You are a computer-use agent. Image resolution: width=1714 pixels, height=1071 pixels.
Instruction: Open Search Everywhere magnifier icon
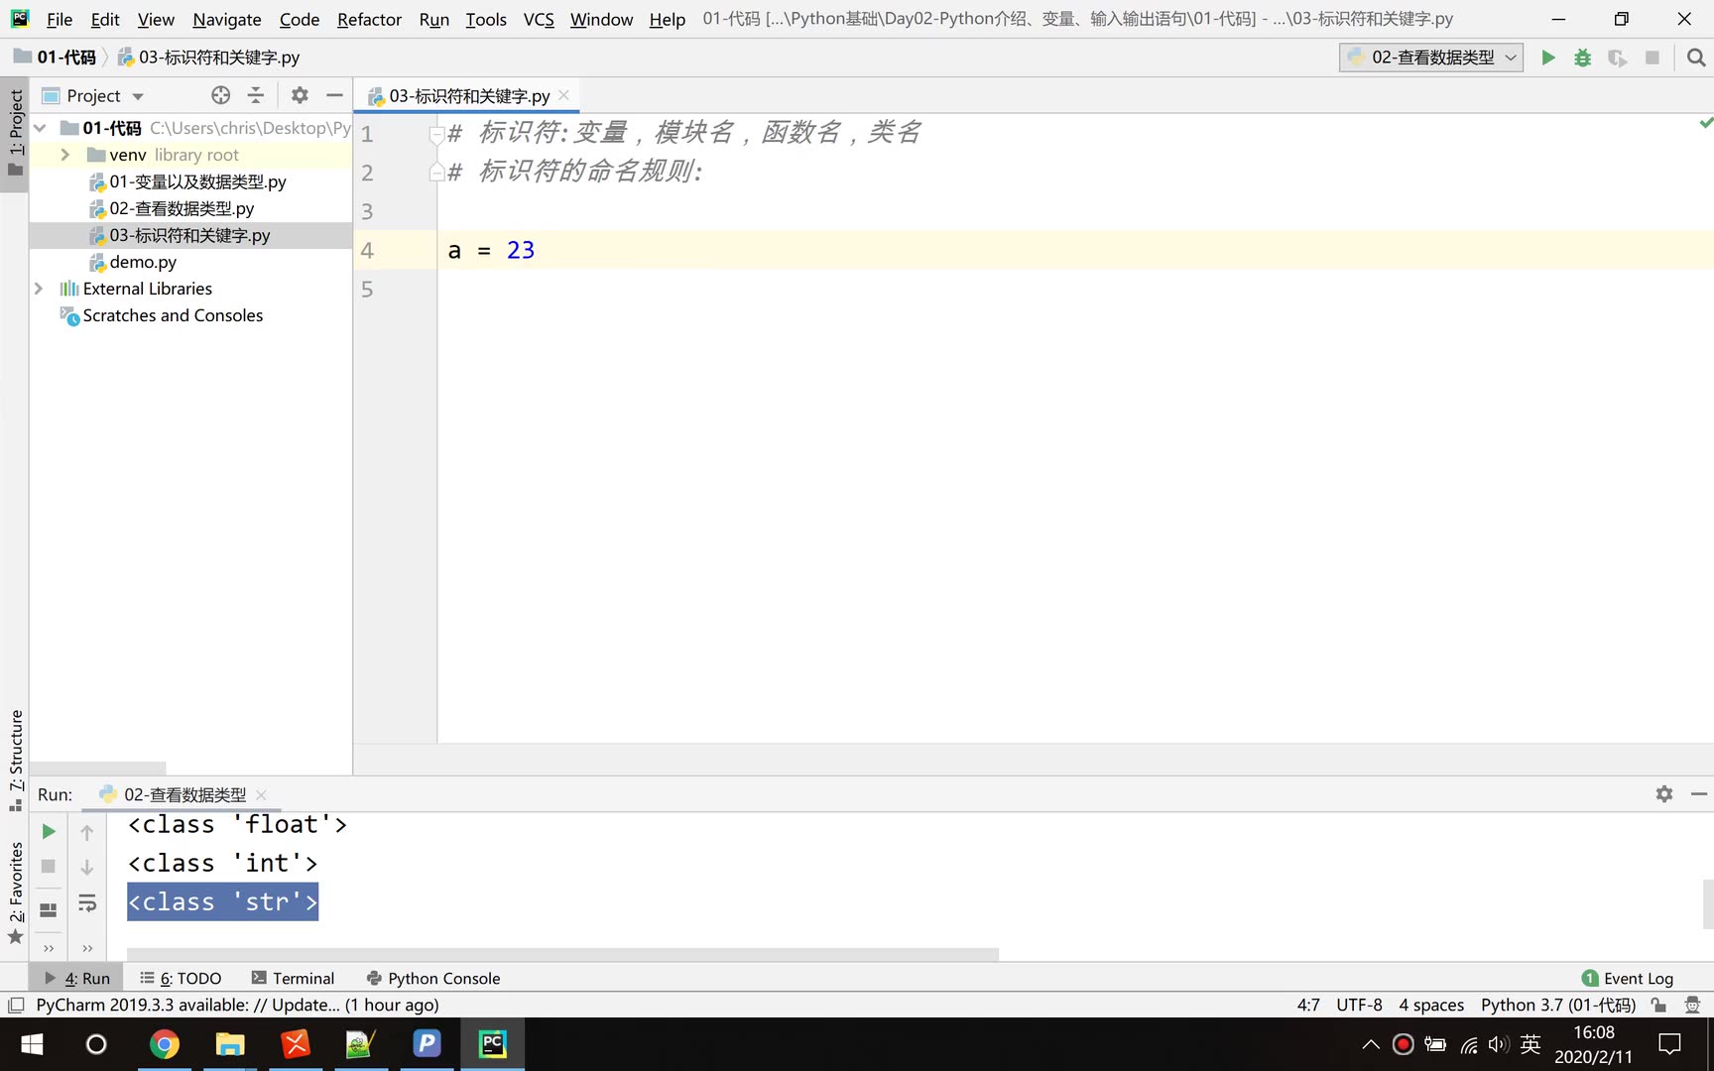(x=1696, y=58)
